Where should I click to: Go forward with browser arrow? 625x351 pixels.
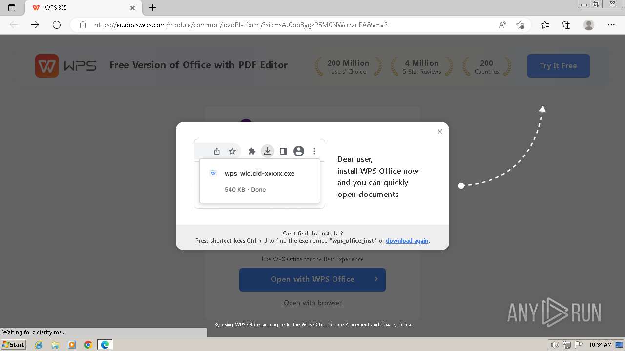35,25
